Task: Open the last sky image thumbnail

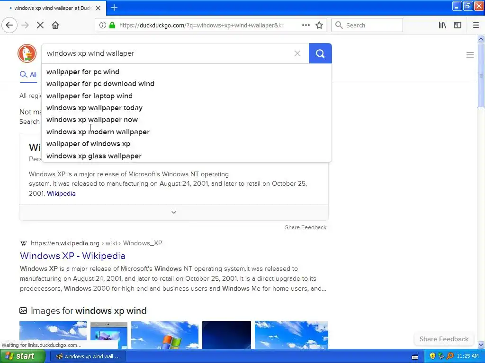Action: (291, 335)
